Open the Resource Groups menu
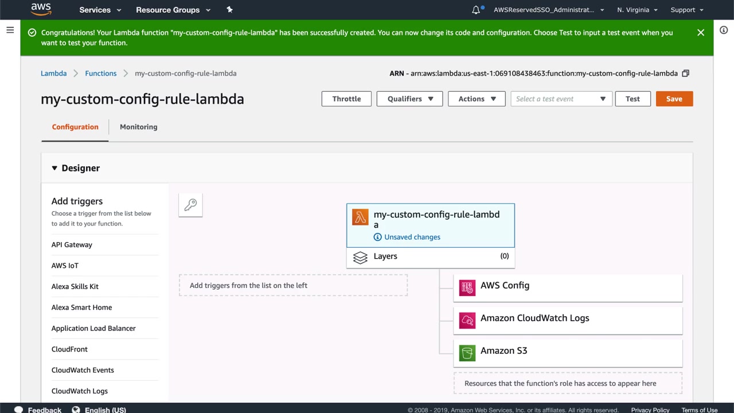This screenshot has width=734, height=413. pyautogui.click(x=173, y=10)
